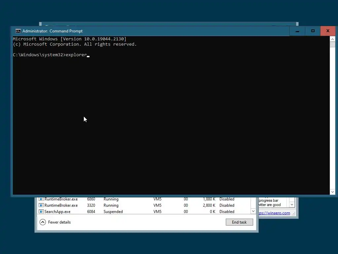Select RuntimeBroker.exe with PID 6860
The width and height of the screenshot is (338, 254).
coord(61,199)
